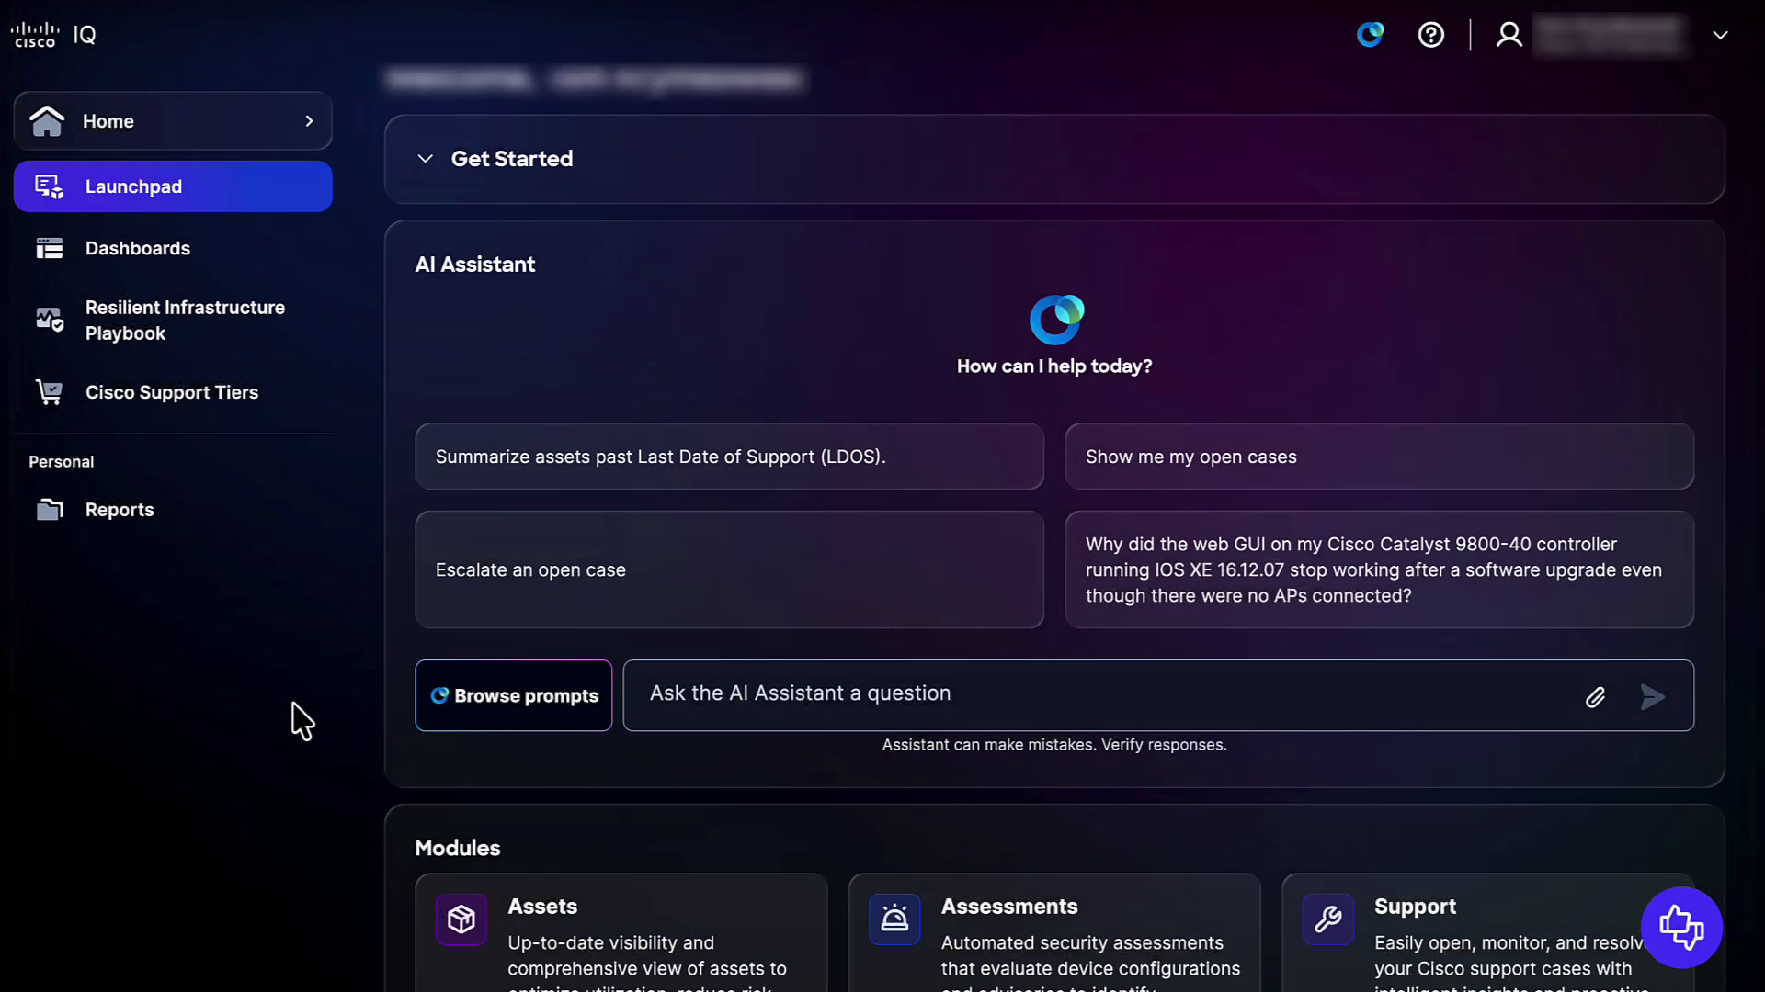Click the Browse prompts button
The height and width of the screenshot is (992, 1765).
point(514,695)
